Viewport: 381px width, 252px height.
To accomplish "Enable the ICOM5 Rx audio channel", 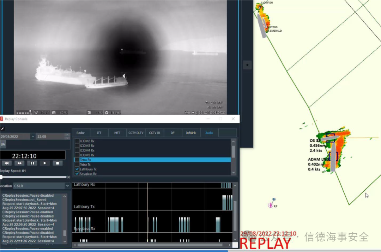I will (x=77, y=155).
